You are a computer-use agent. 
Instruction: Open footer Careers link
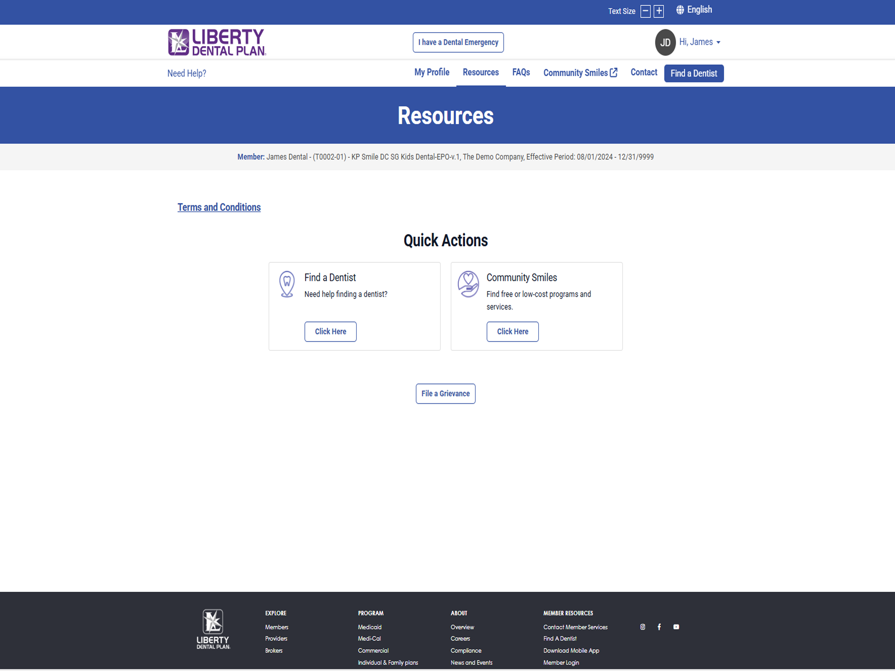[x=461, y=638]
